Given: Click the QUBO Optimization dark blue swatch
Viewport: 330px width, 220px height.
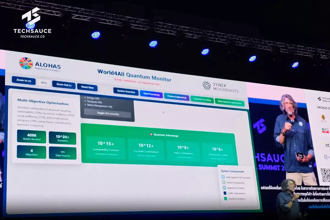Looking at the screenshot, I should [x=225, y=193].
